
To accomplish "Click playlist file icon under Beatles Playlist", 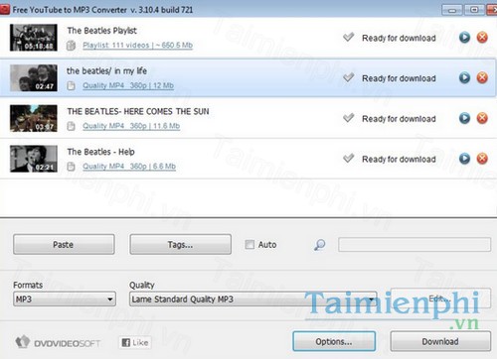I will tap(71, 46).
